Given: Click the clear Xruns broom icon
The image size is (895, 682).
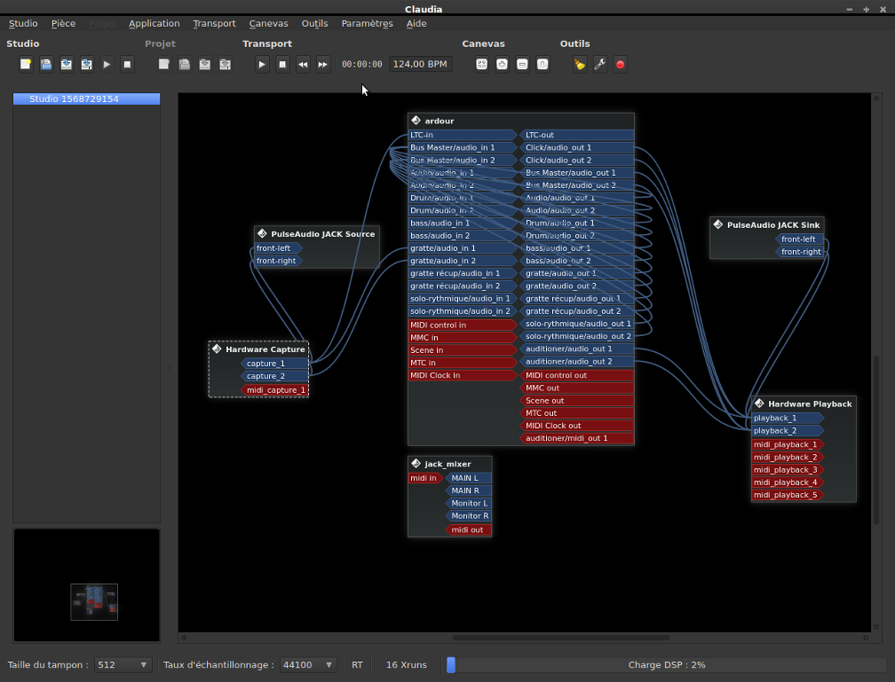Looking at the screenshot, I should 580,64.
